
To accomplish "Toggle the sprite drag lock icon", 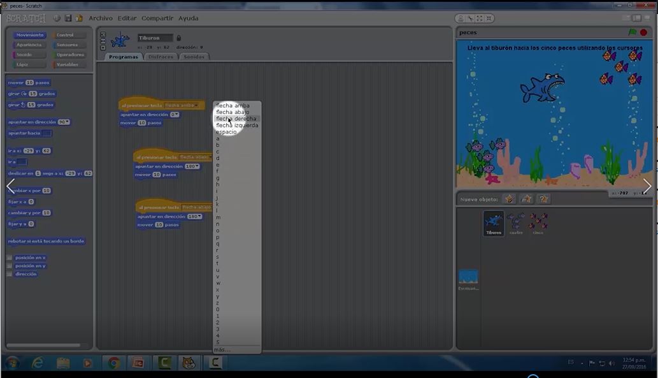I will click(178, 38).
